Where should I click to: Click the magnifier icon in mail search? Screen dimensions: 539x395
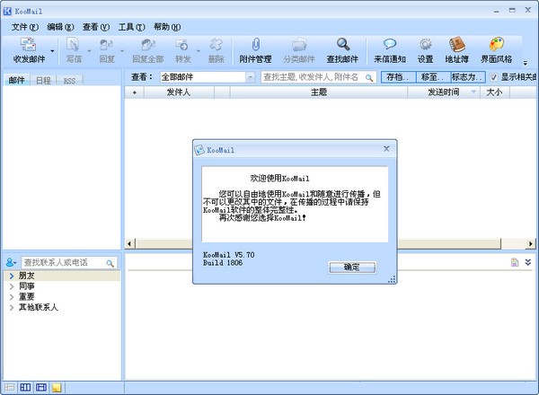coord(369,77)
